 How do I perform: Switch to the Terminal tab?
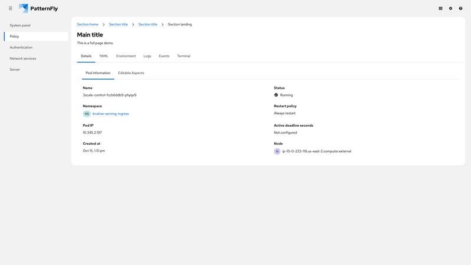(x=184, y=56)
